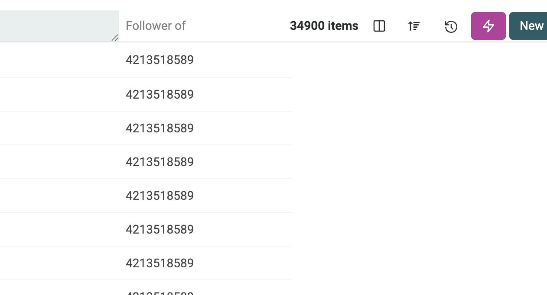
Task: Select the fifth 4213518589 list entry
Action: pyautogui.click(x=160, y=196)
